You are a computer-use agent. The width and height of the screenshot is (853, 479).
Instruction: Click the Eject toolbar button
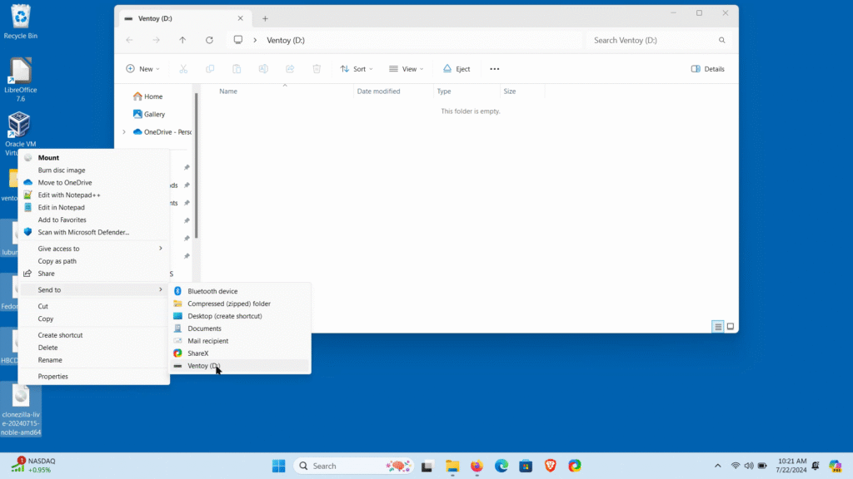point(456,69)
